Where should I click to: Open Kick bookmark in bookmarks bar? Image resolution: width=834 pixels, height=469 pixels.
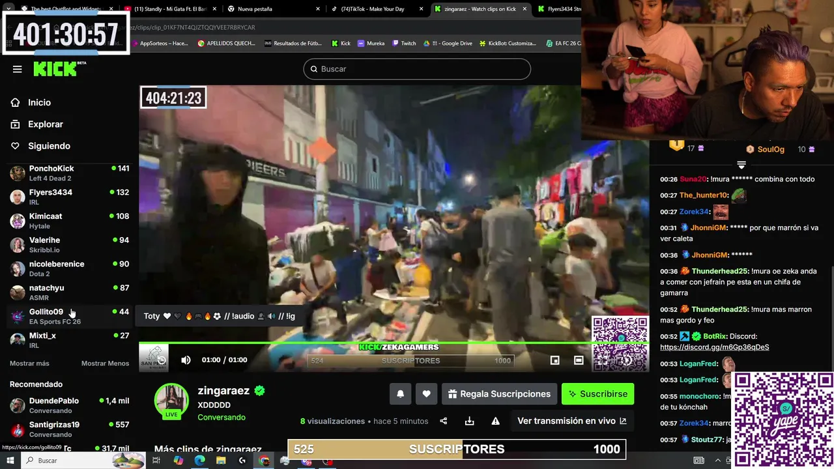341,43
